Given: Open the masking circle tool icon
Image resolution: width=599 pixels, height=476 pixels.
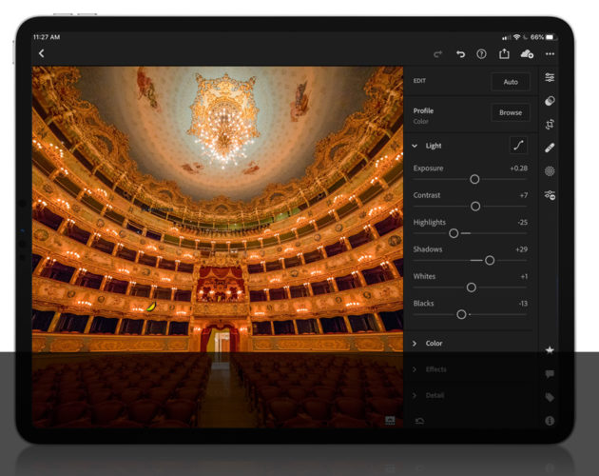Looking at the screenshot, I should click(x=550, y=101).
